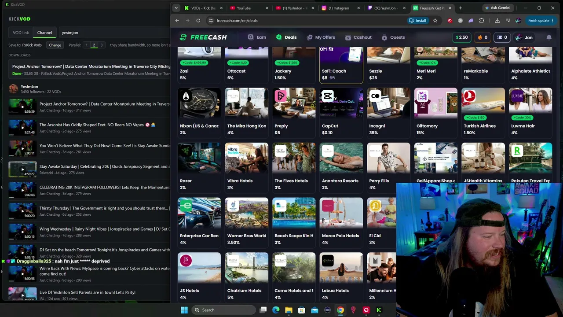Viewport: 563px width, 317px height.
Task: Change the KickVOD save folder
Action: [x=55, y=45]
